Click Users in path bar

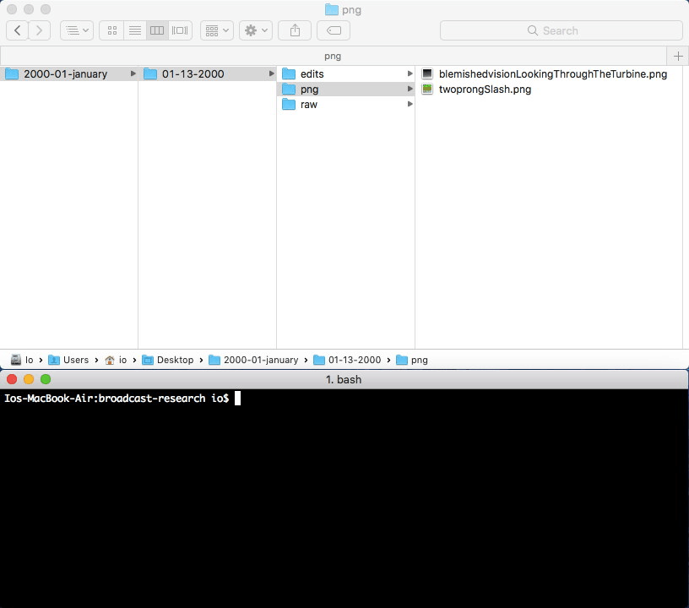[x=68, y=360]
